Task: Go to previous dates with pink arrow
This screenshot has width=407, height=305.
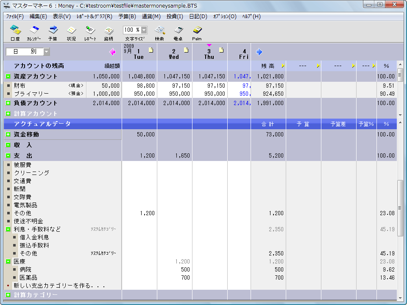Action: point(112,52)
